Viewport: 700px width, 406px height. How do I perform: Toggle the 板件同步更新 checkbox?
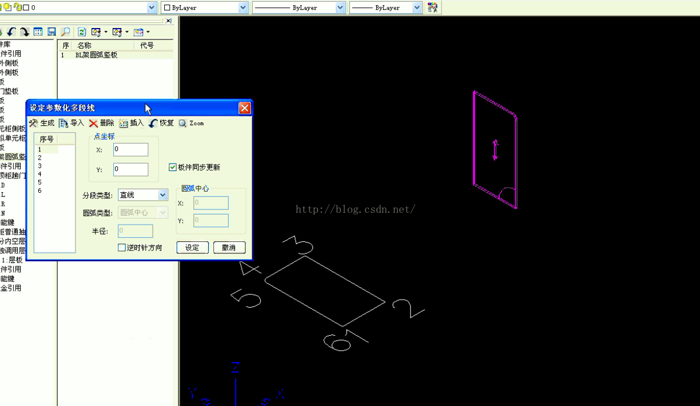173,168
